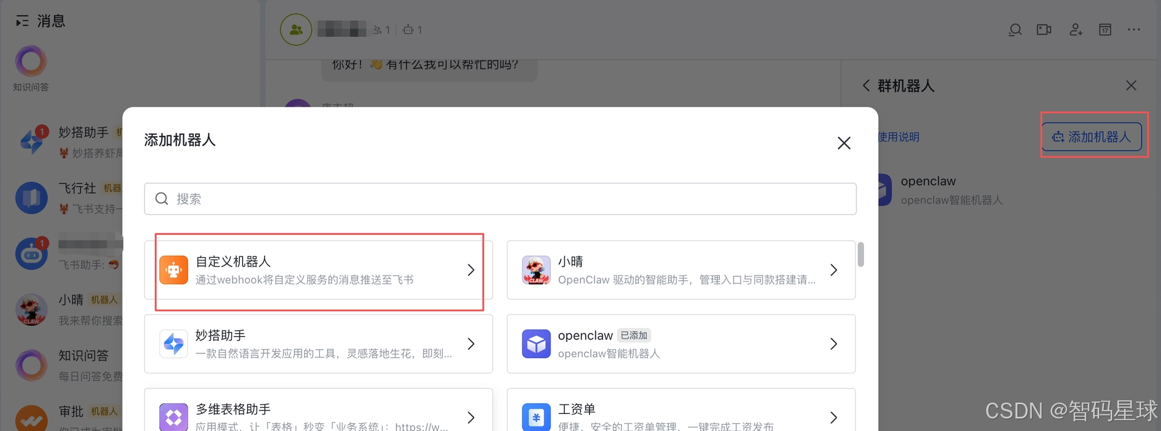Search chat history via header search icon

point(1015,29)
